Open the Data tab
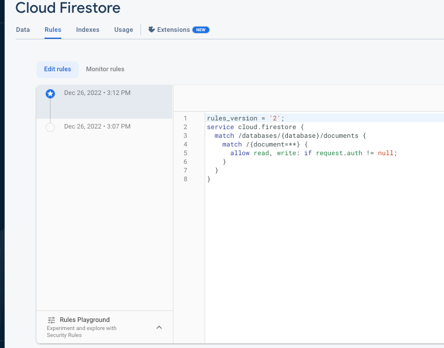The width and height of the screenshot is (444, 348). click(23, 30)
